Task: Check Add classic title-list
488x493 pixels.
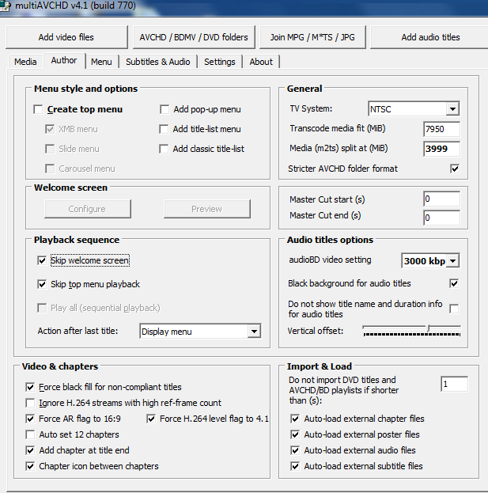Action: click(164, 149)
